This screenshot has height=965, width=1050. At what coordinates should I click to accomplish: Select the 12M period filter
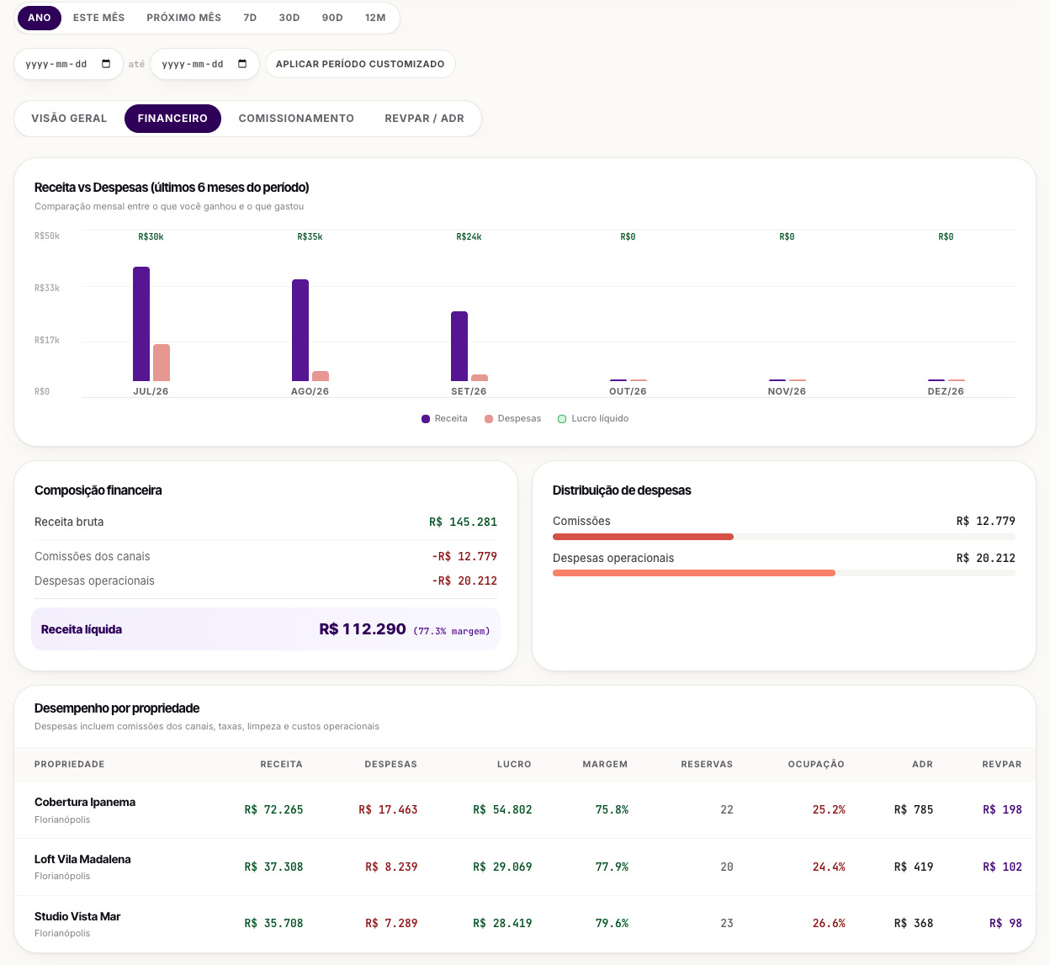375,18
